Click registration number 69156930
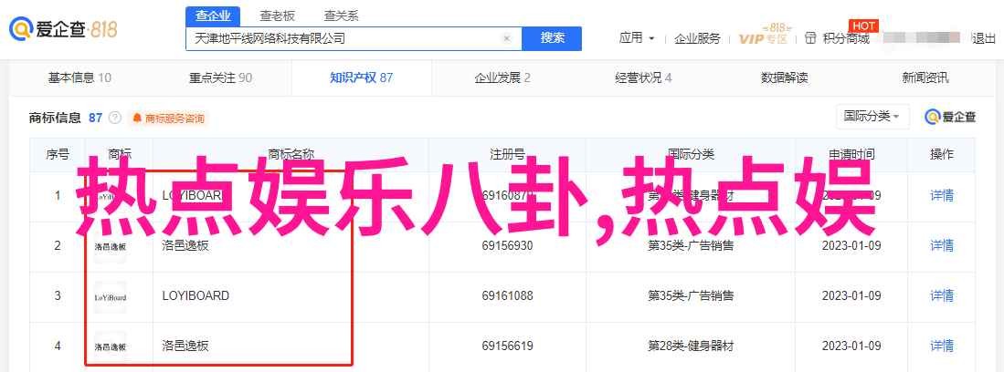 [508, 245]
